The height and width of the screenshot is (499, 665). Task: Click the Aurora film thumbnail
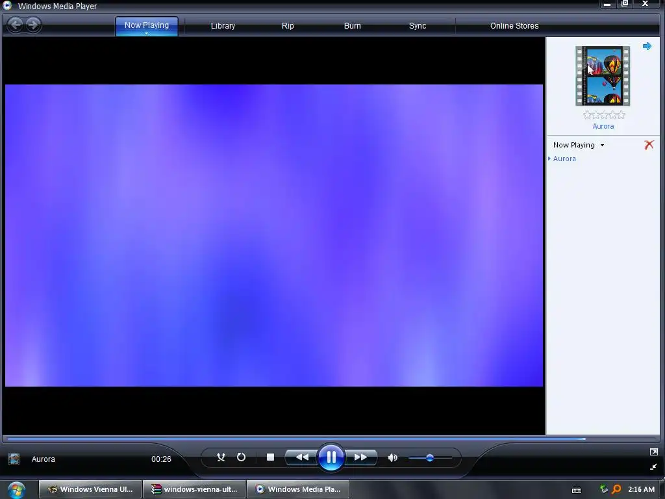(603, 76)
